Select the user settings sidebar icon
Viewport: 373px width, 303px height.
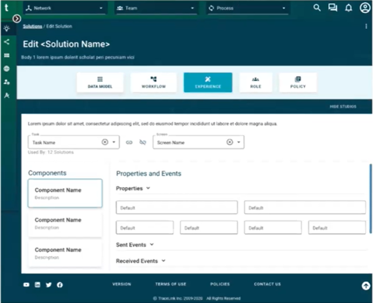point(6,82)
